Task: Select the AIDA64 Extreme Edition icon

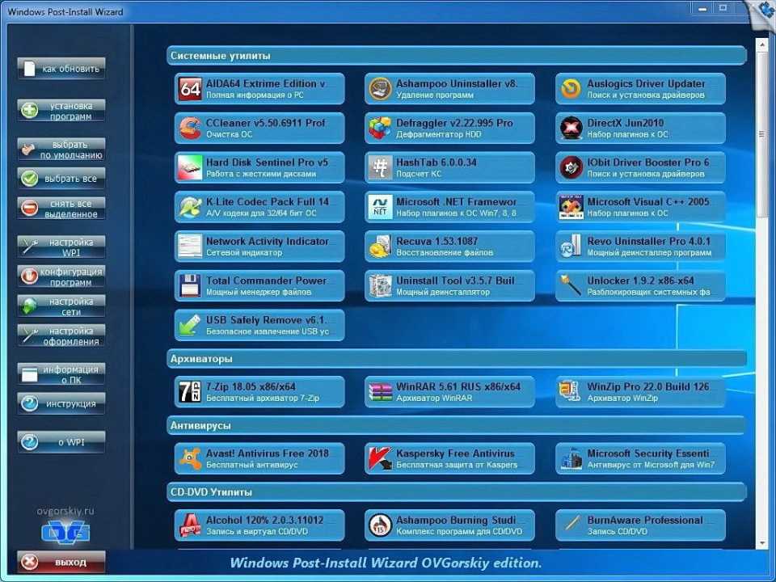Action: (190, 89)
